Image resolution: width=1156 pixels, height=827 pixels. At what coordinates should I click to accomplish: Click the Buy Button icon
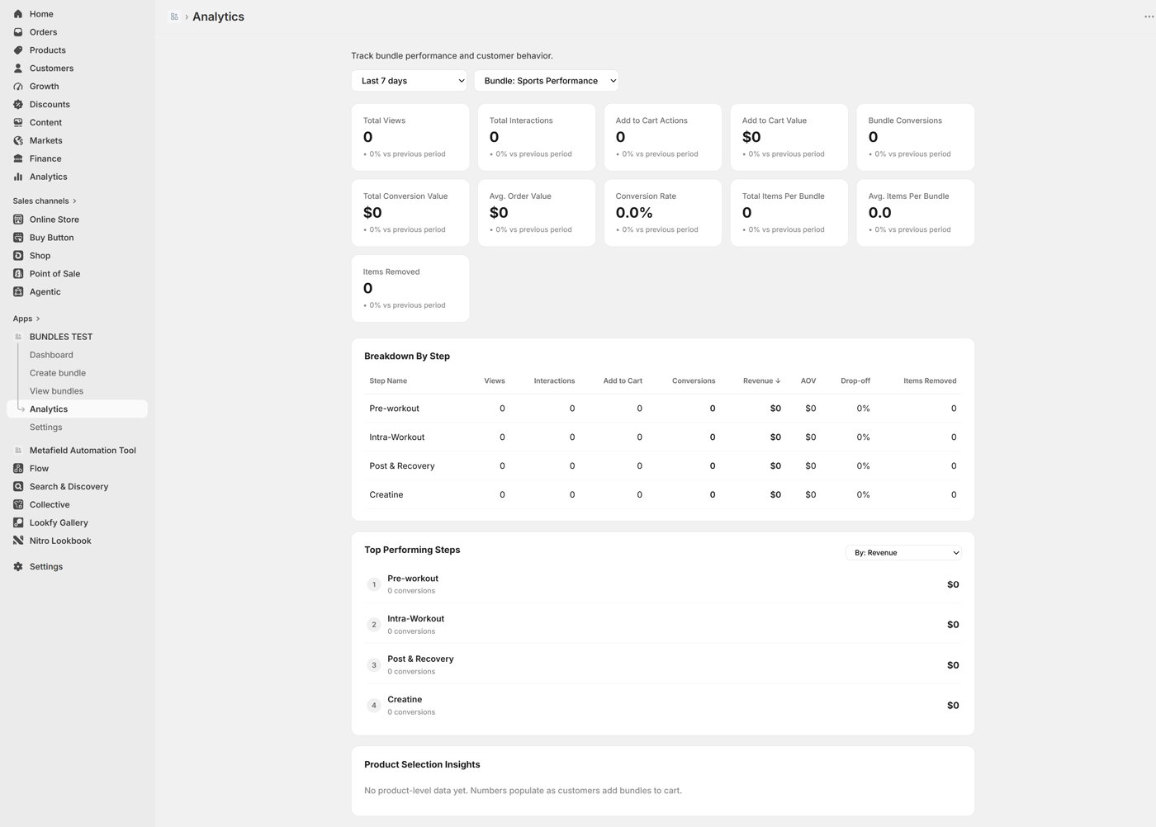tap(18, 238)
